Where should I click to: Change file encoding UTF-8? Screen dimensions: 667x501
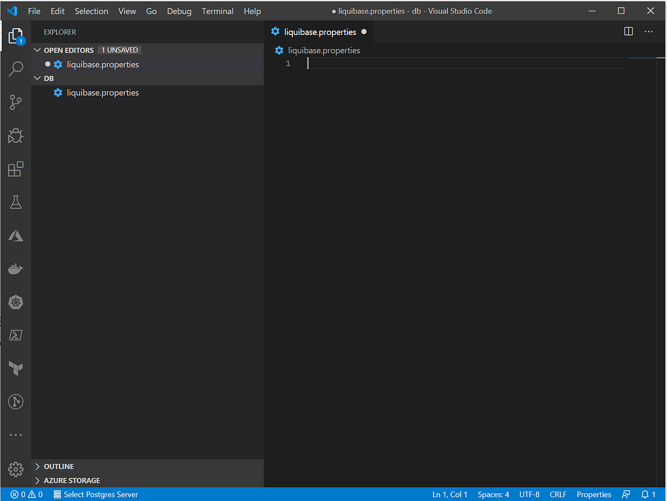point(529,494)
